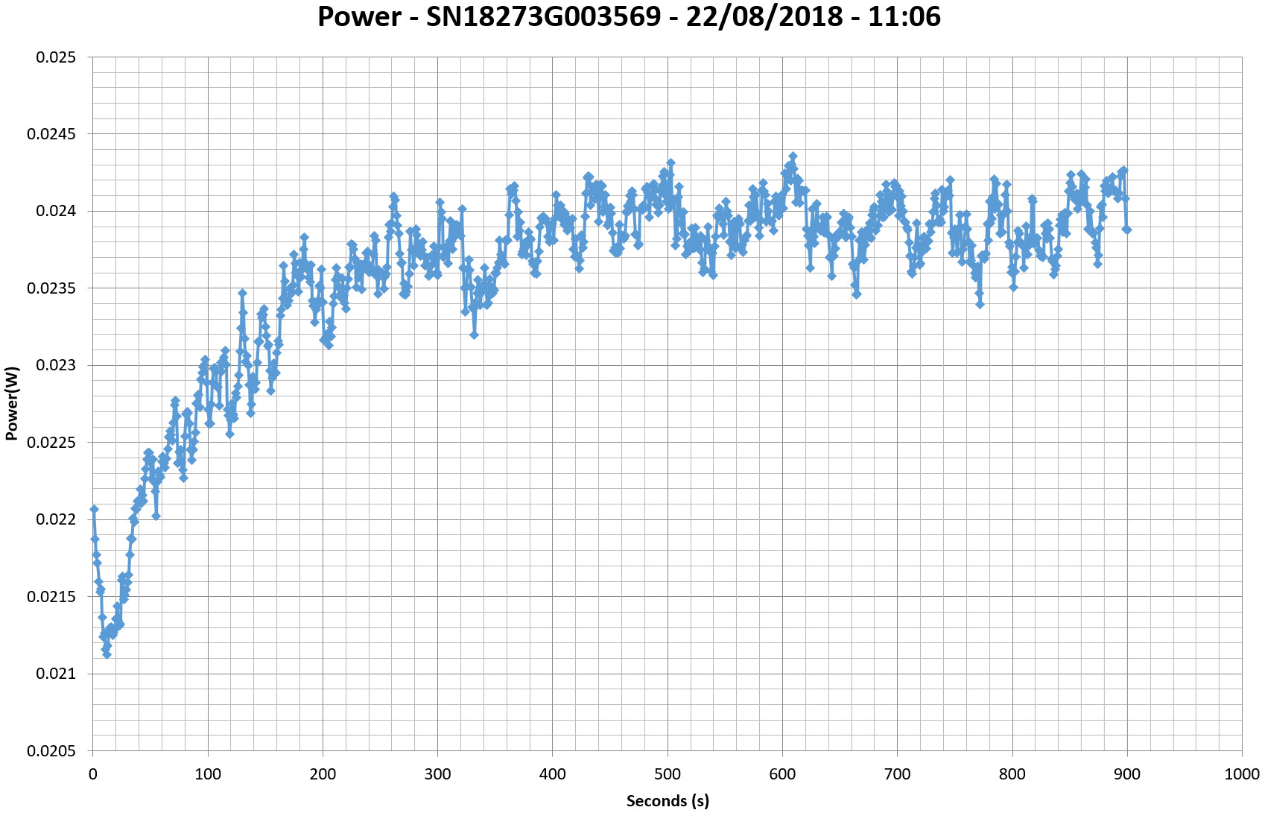
Task: Click the 0.021 y-axis tick label
Action: (56, 674)
